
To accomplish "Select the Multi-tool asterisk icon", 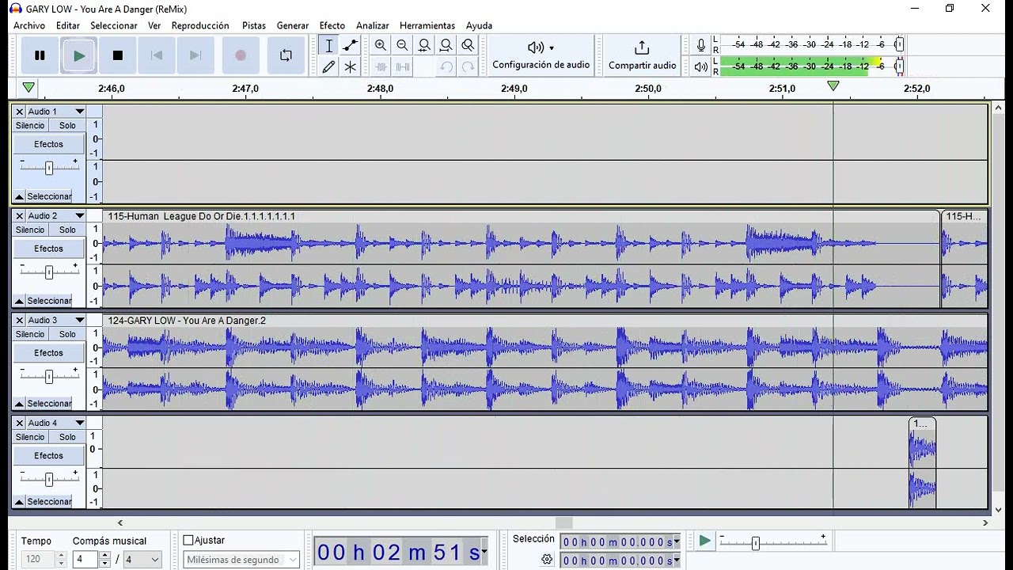I will point(351,67).
